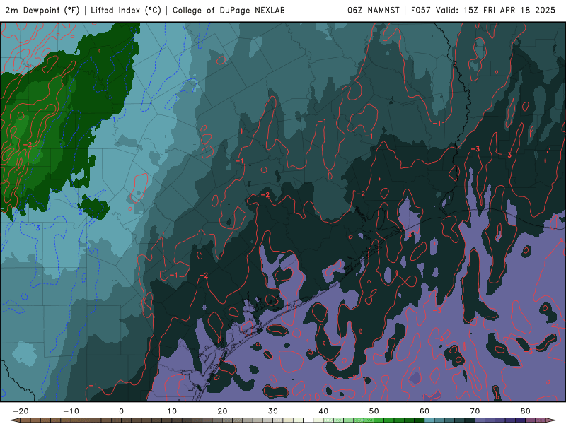Click the 10 label on the color scale
This screenshot has height=424, width=566.
(172, 411)
